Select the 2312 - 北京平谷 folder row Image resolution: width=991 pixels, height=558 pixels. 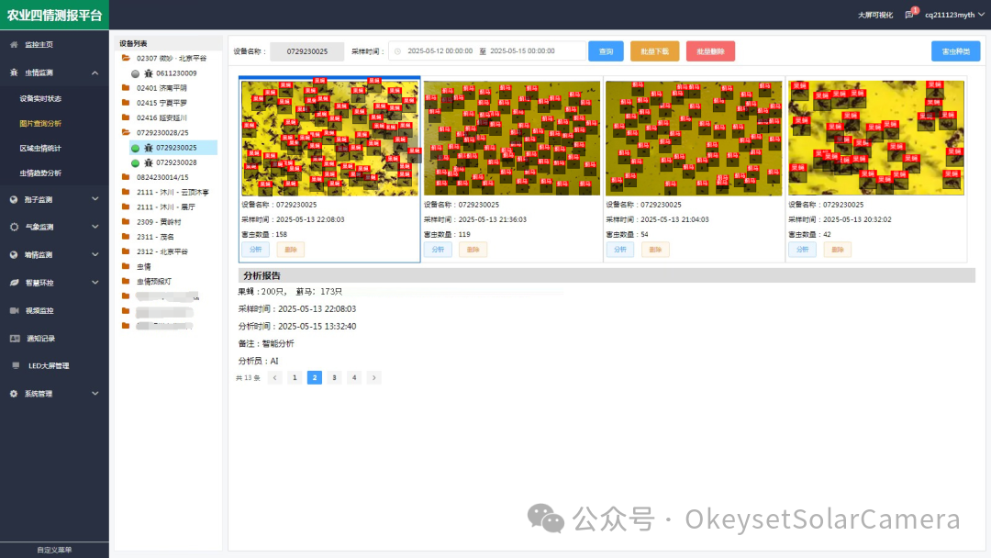(162, 251)
